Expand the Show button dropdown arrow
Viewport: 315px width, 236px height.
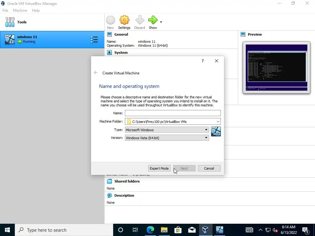click(161, 22)
